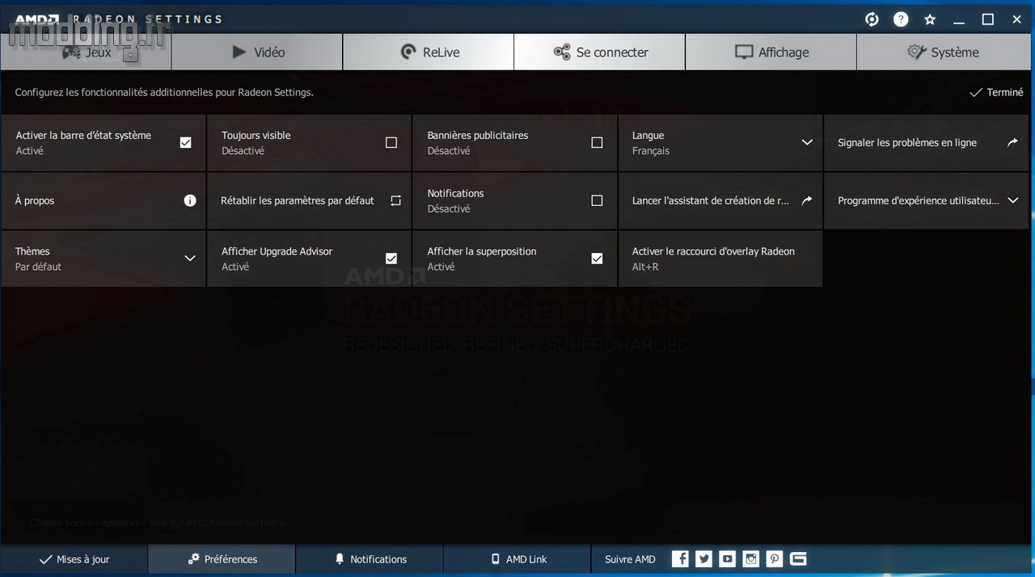Open Notifications in bottom bar
The image size is (1035, 577).
[x=370, y=559]
